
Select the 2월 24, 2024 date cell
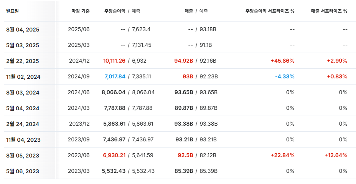(23, 124)
